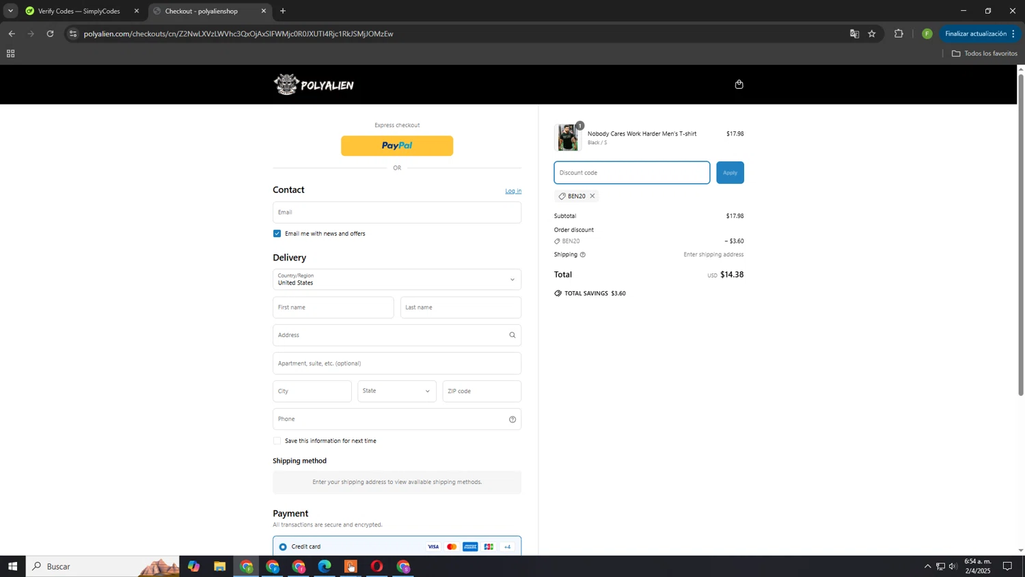The image size is (1025, 577).
Task: Pay with the PayPal express button
Action: coord(397,146)
